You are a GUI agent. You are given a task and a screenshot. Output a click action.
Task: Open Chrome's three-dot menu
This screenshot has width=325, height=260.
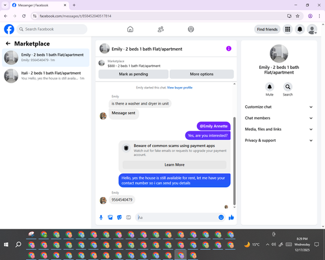[319, 16]
